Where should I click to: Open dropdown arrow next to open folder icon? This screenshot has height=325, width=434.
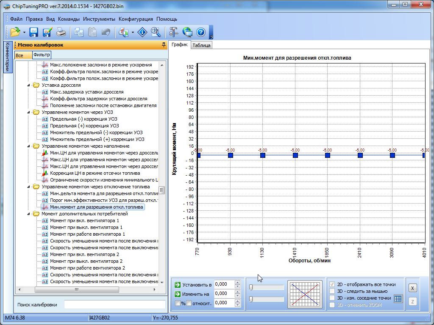point(24,32)
